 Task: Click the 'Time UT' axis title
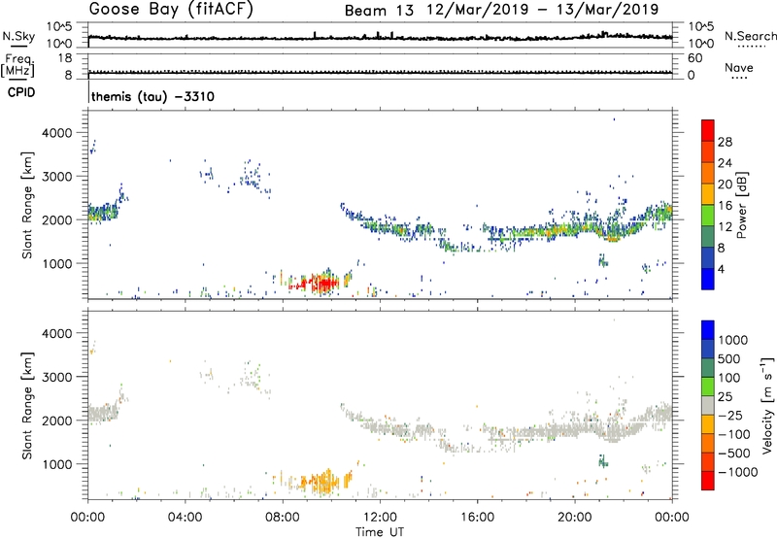[380, 532]
